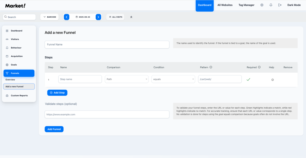Collapse the top bar with double chevron
This screenshot has height=158, width=306.
coord(131,17)
